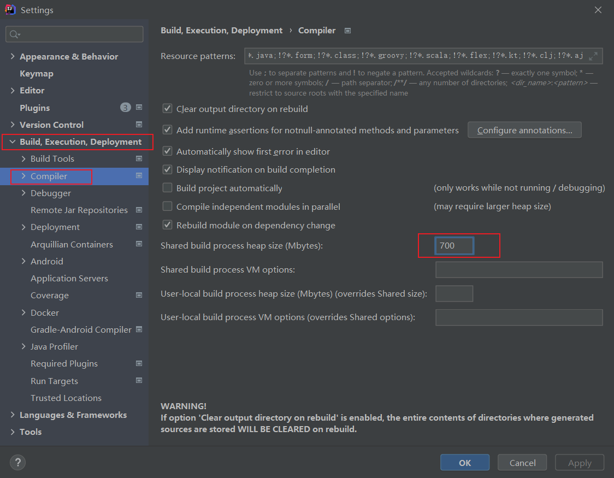Expand the Appearance & Behavior section
614x478 pixels.
13,57
